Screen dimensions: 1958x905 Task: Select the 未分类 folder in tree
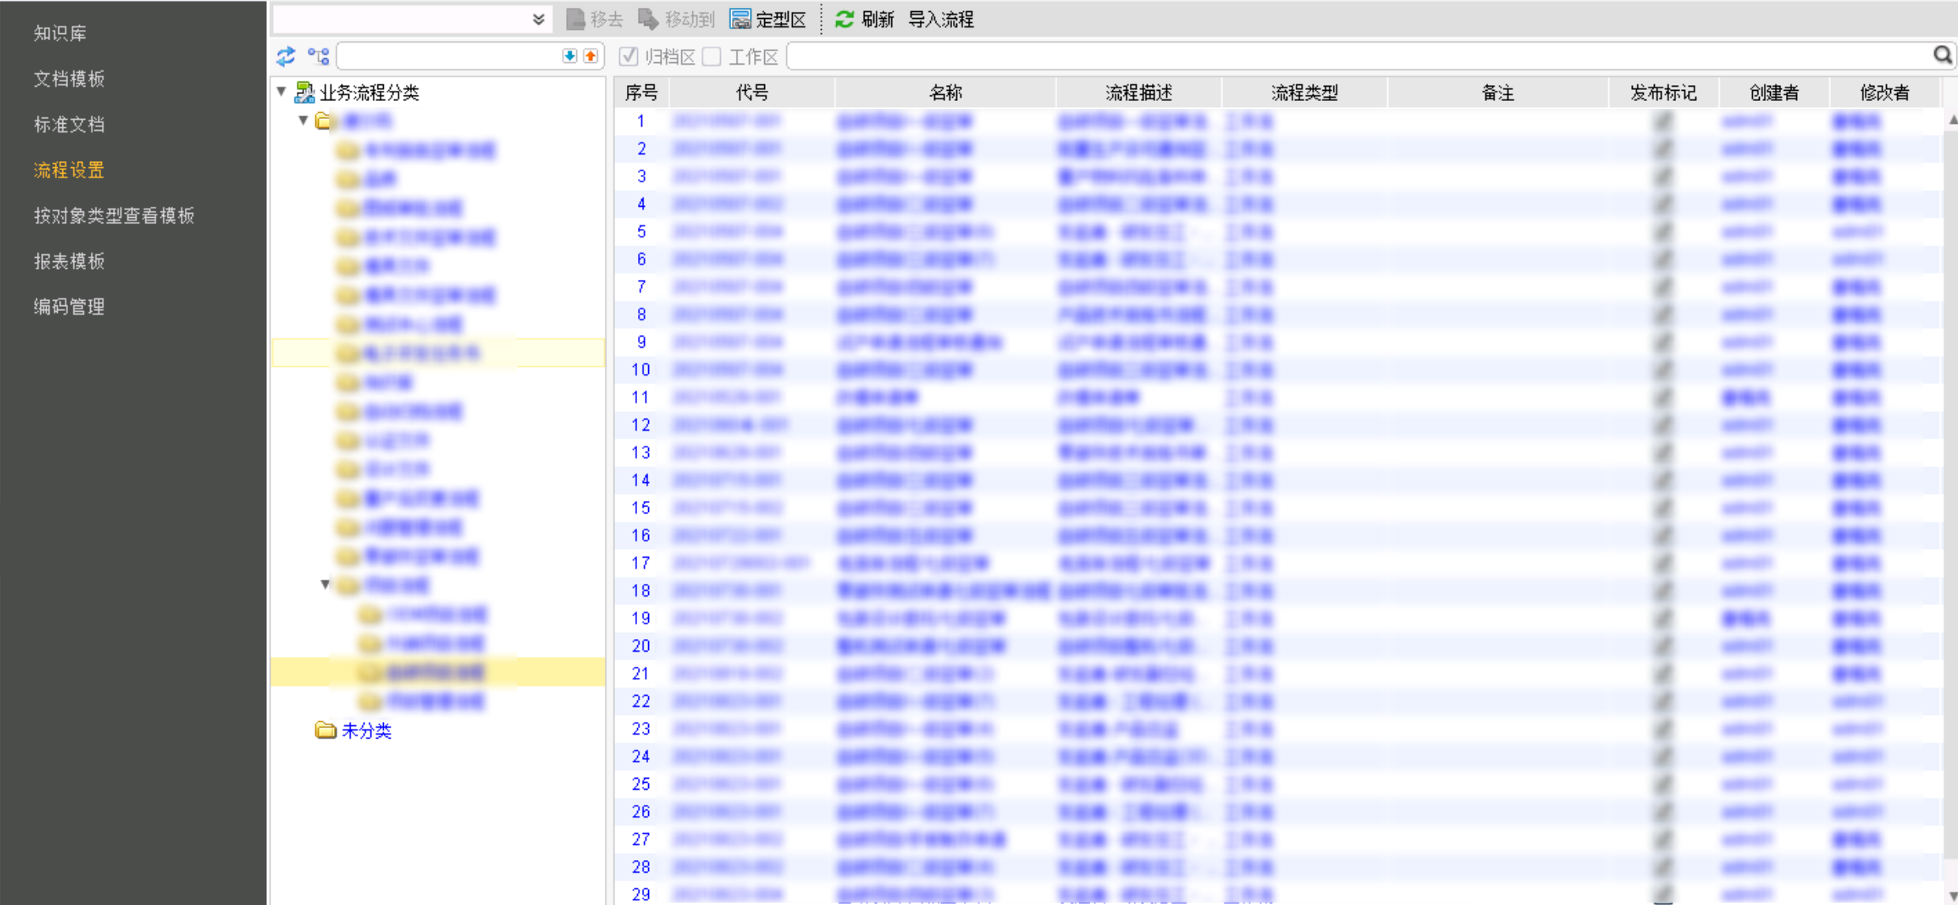pyautogui.click(x=366, y=731)
